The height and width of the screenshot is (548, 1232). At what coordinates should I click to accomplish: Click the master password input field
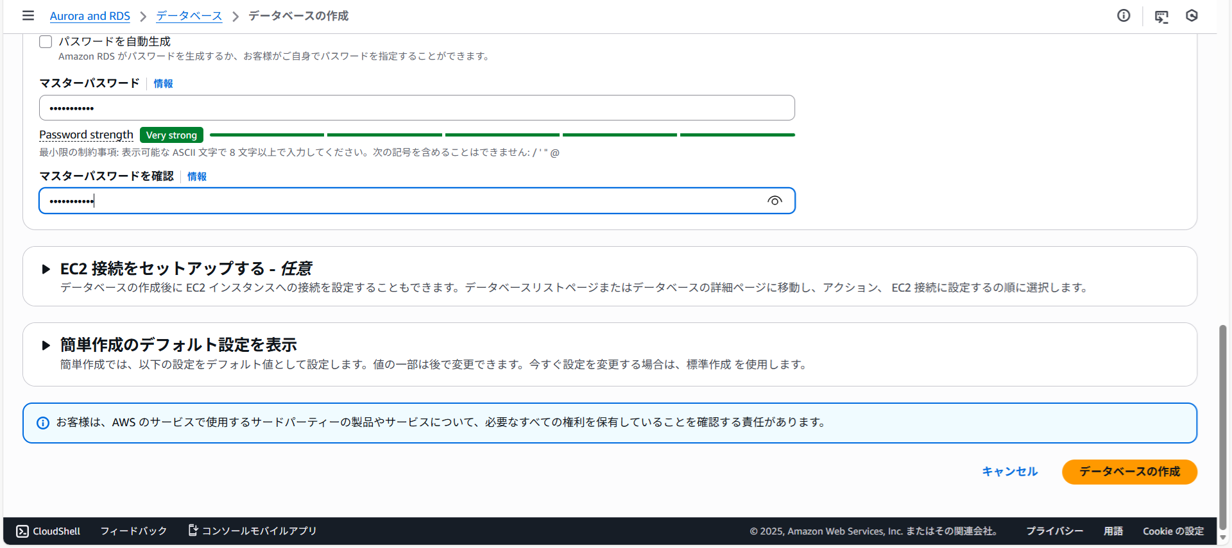pyautogui.click(x=417, y=108)
